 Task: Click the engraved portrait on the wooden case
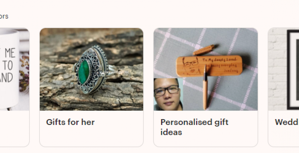click(191, 66)
